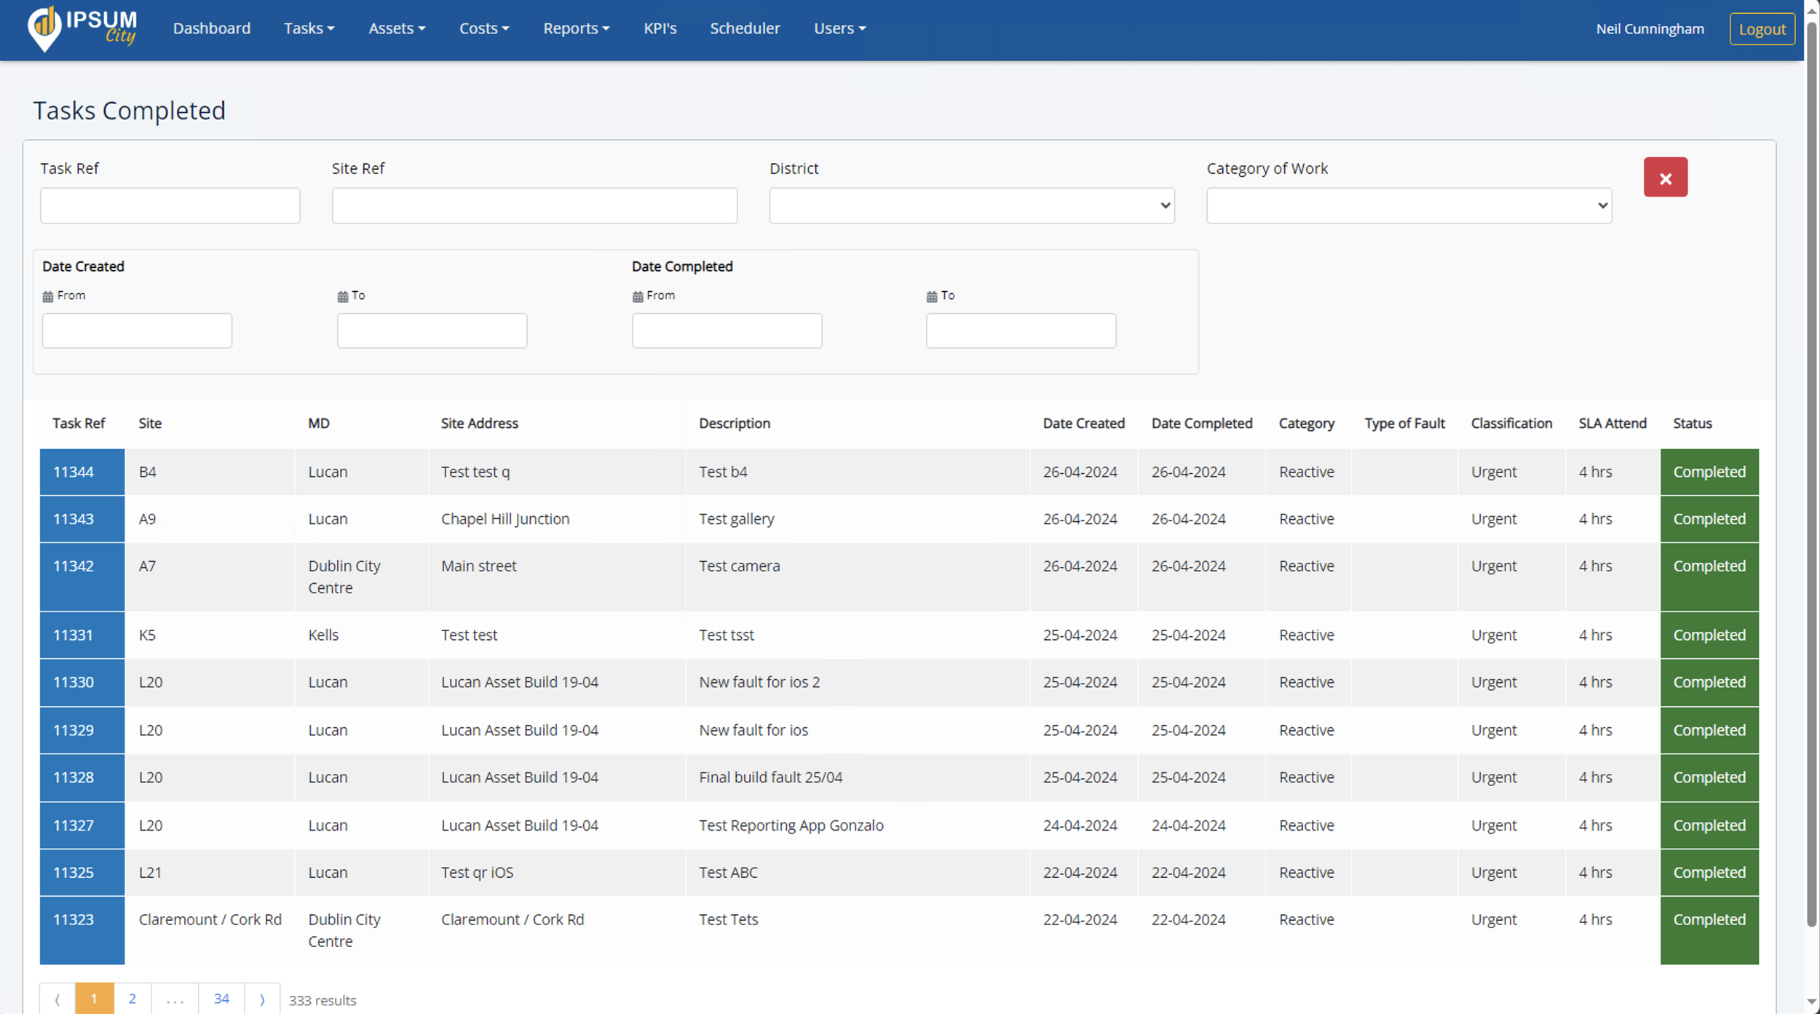Open the Dashboard page
Viewport: 1820px width, 1014px height.
211,28
